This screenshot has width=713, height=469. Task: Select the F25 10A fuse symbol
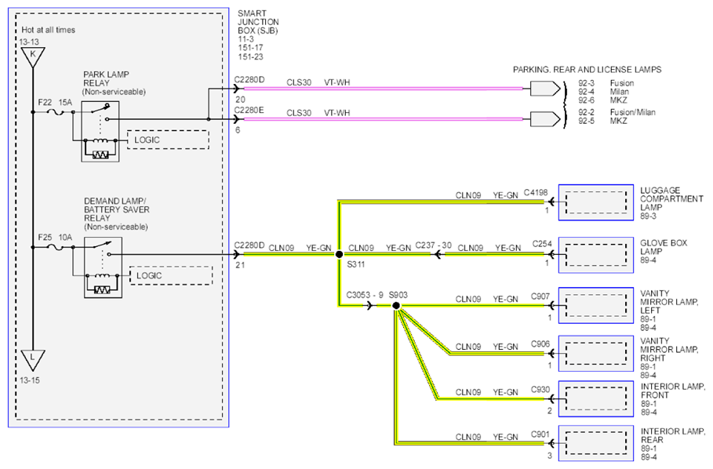click(56, 247)
